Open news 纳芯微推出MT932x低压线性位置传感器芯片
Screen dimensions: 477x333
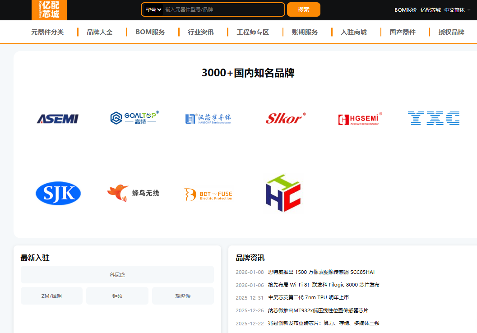click(318, 310)
